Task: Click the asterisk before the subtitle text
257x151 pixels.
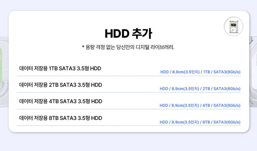Action: click(83, 47)
